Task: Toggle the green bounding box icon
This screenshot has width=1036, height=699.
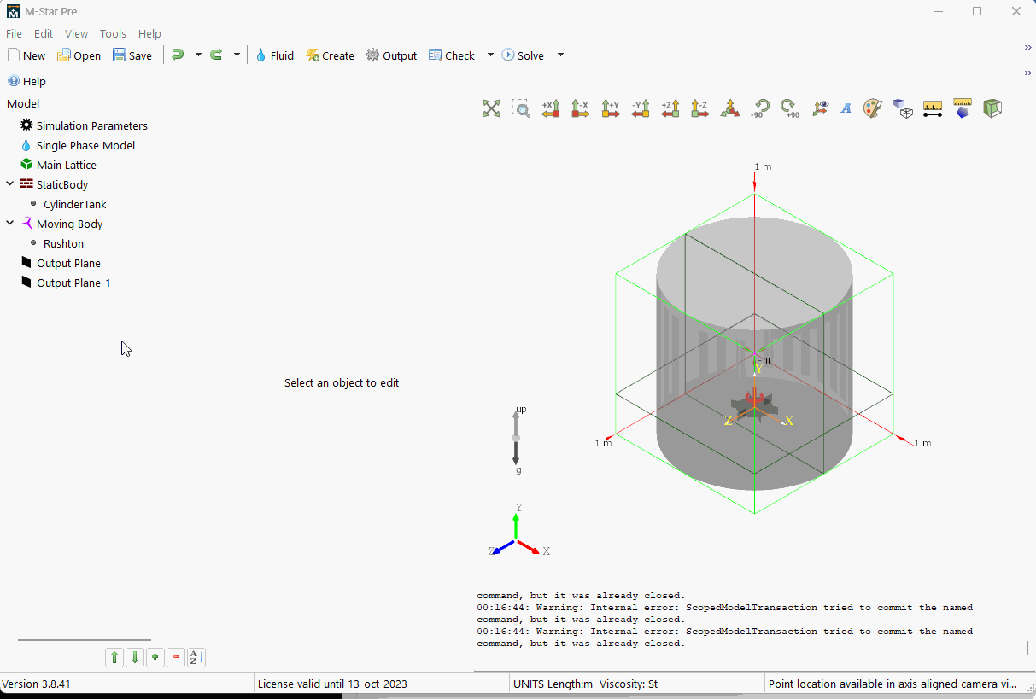Action: coord(992,108)
